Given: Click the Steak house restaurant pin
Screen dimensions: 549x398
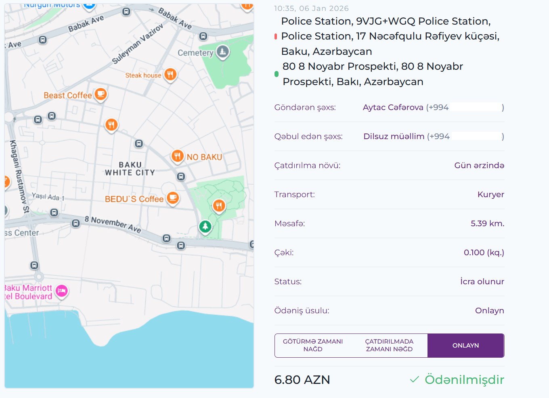Looking at the screenshot, I should coord(170,74).
